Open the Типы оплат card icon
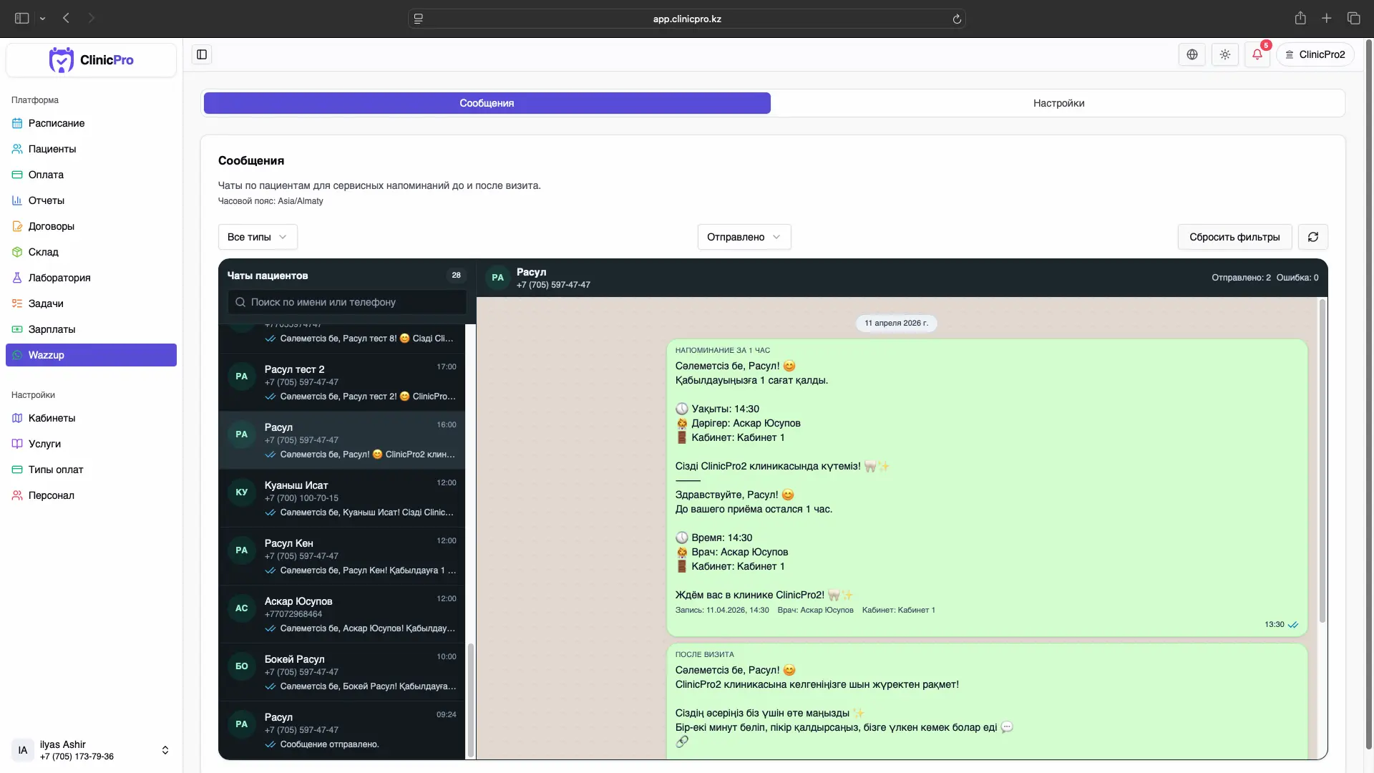 coord(17,470)
